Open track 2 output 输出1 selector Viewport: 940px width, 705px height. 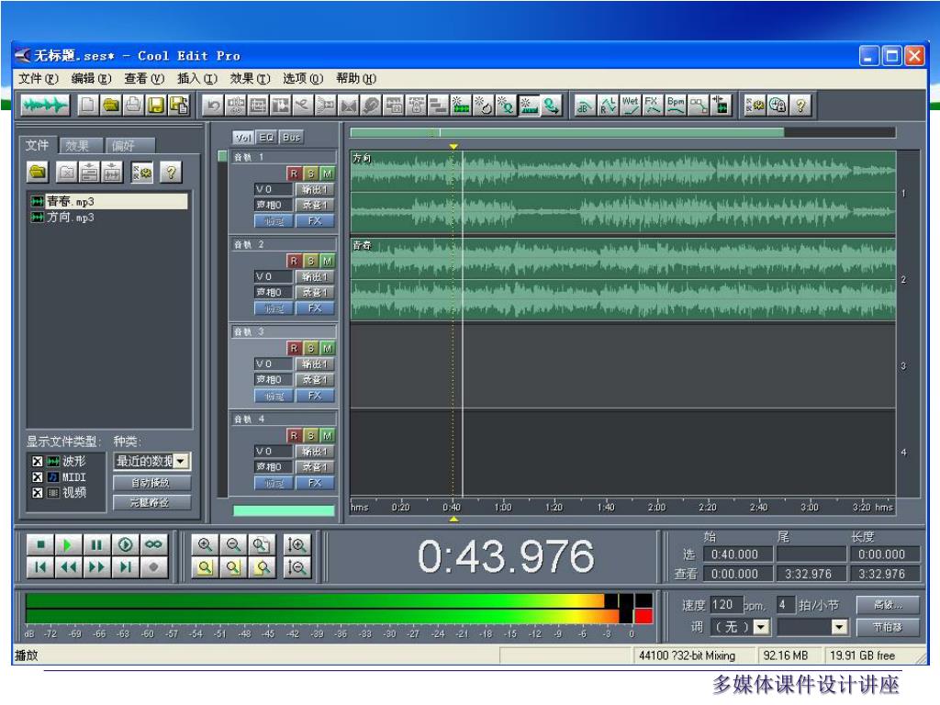[315, 277]
